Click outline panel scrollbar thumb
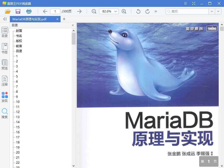This screenshot has height=168, width=224. tap(73, 39)
